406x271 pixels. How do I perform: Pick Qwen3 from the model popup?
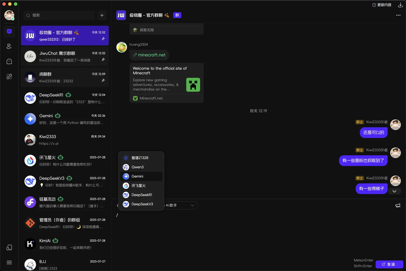pos(141,167)
